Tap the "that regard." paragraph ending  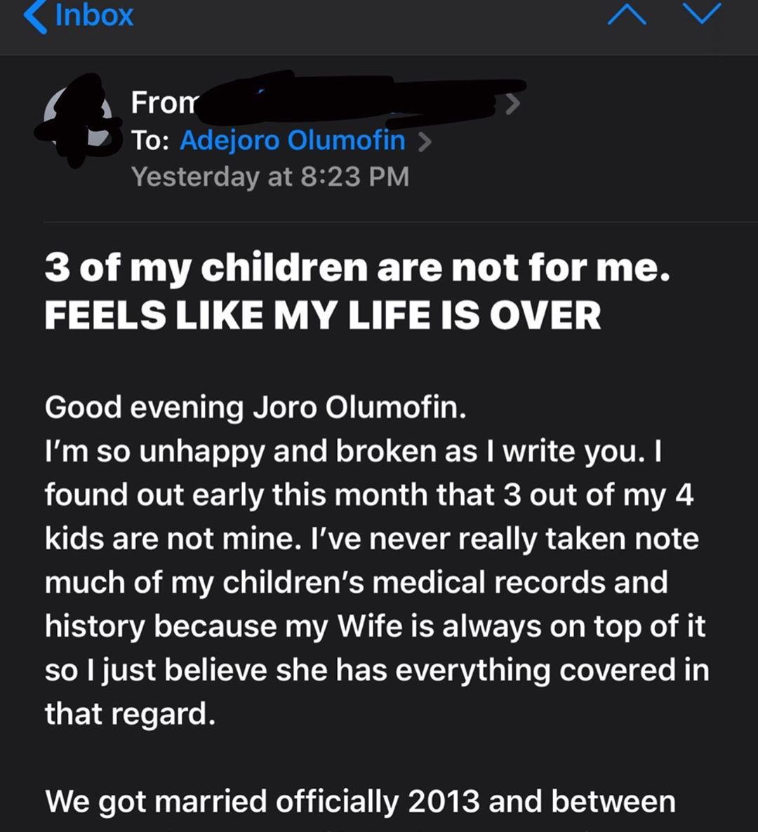(130, 714)
